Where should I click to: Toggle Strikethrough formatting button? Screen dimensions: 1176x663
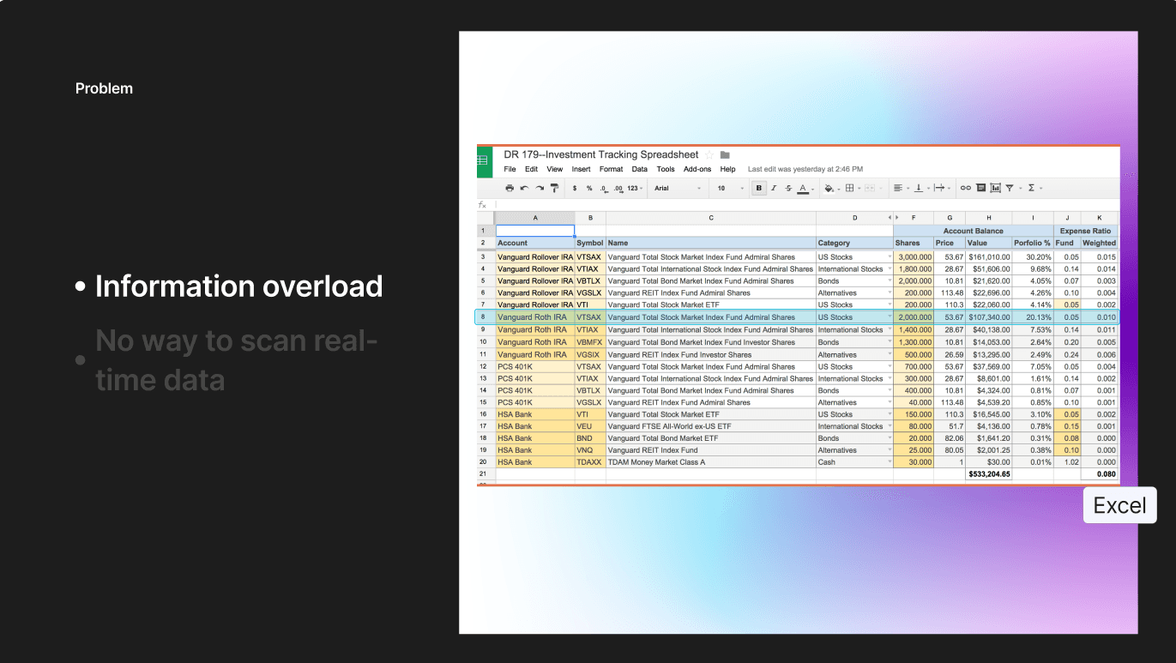tap(788, 188)
